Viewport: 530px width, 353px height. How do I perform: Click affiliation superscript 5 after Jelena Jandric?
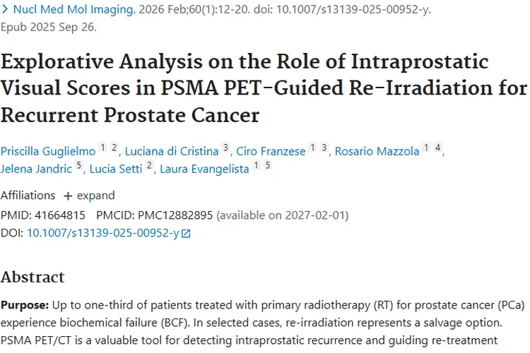78,166
